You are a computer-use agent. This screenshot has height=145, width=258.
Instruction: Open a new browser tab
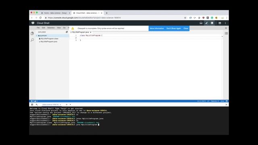pos(106,13)
